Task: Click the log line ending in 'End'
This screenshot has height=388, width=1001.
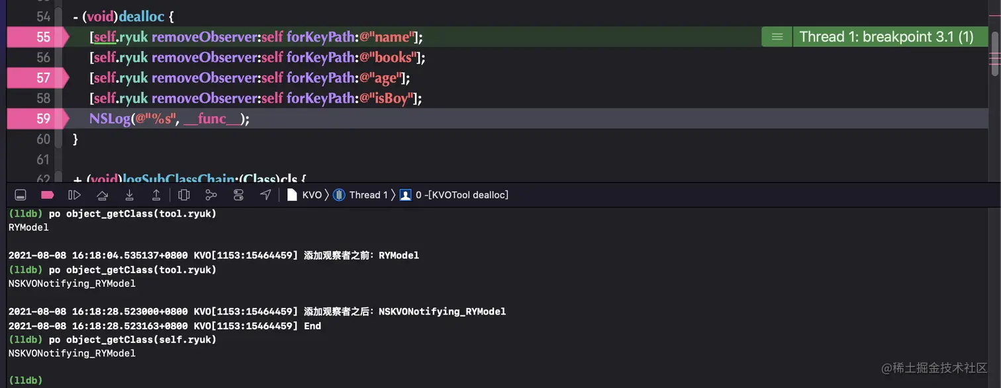Action: pos(165,326)
